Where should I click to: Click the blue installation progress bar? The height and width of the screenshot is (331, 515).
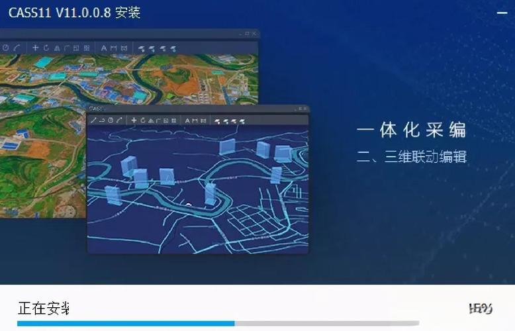pos(218,324)
